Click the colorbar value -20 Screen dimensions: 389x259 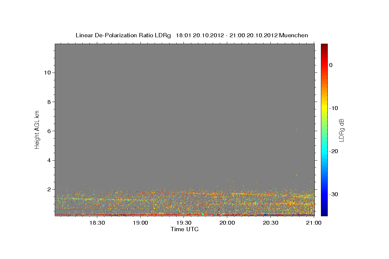point(334,151)
